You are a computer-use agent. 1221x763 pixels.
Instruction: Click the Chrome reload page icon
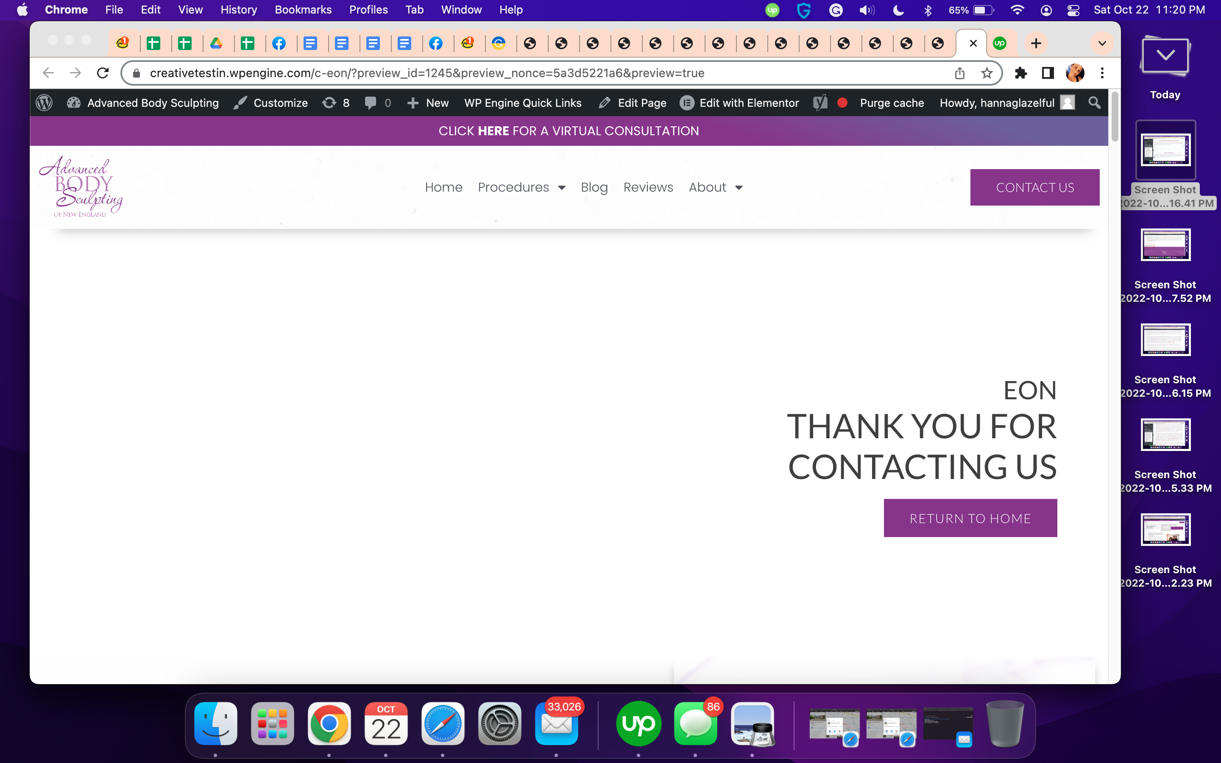pos(103,73)
